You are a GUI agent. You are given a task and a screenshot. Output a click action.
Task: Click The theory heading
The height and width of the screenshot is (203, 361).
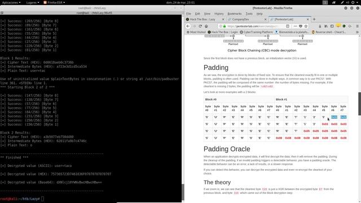[217, 182]
